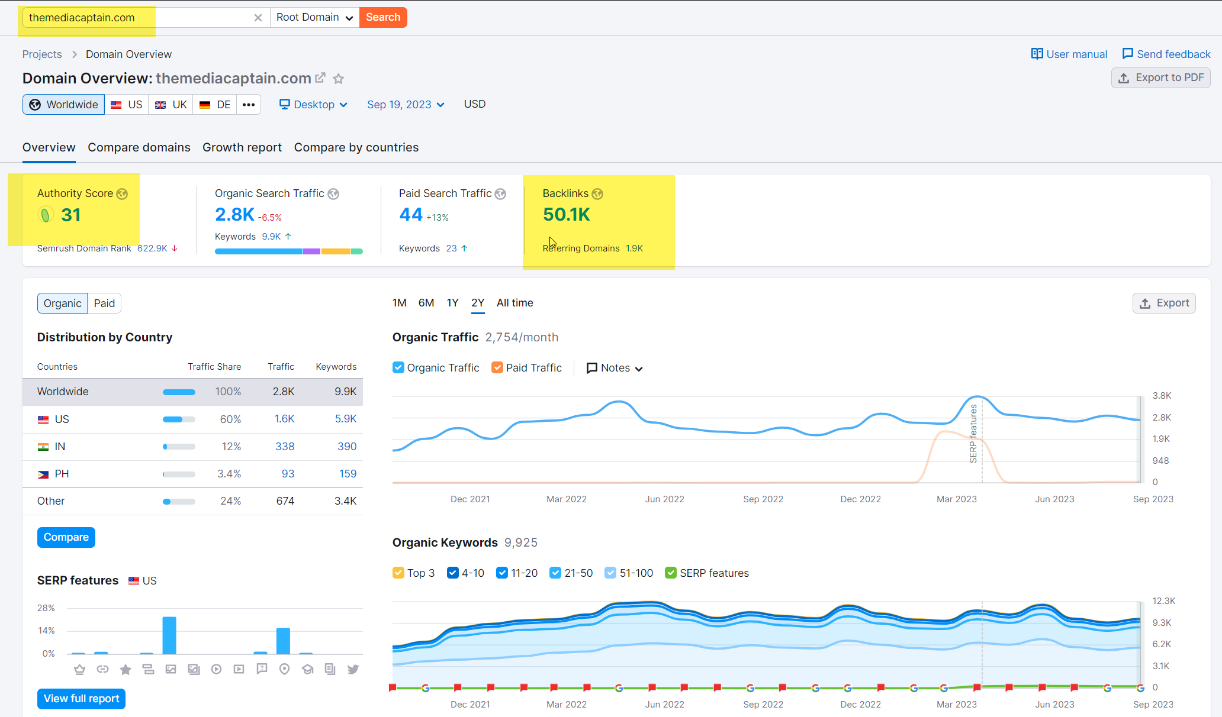Select the crown Featured snippet SERP icon
Screen dimensions: 1222x717
click(x=79, y=669)
